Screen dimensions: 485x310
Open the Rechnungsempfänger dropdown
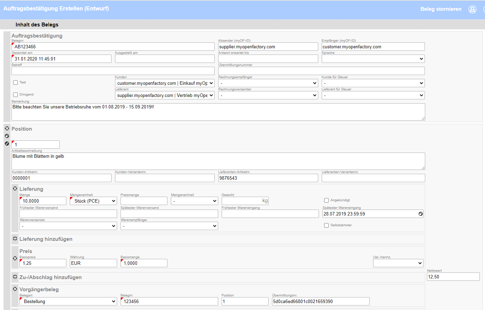[268, 83]
